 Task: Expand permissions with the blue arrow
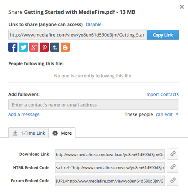[x=177, y=114]
